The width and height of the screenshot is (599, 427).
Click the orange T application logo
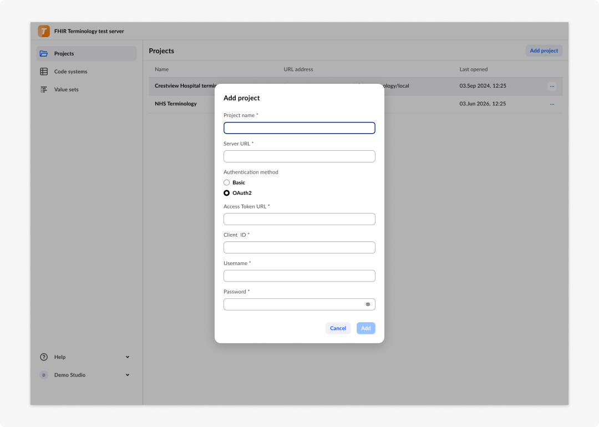[x=44, y=31]
